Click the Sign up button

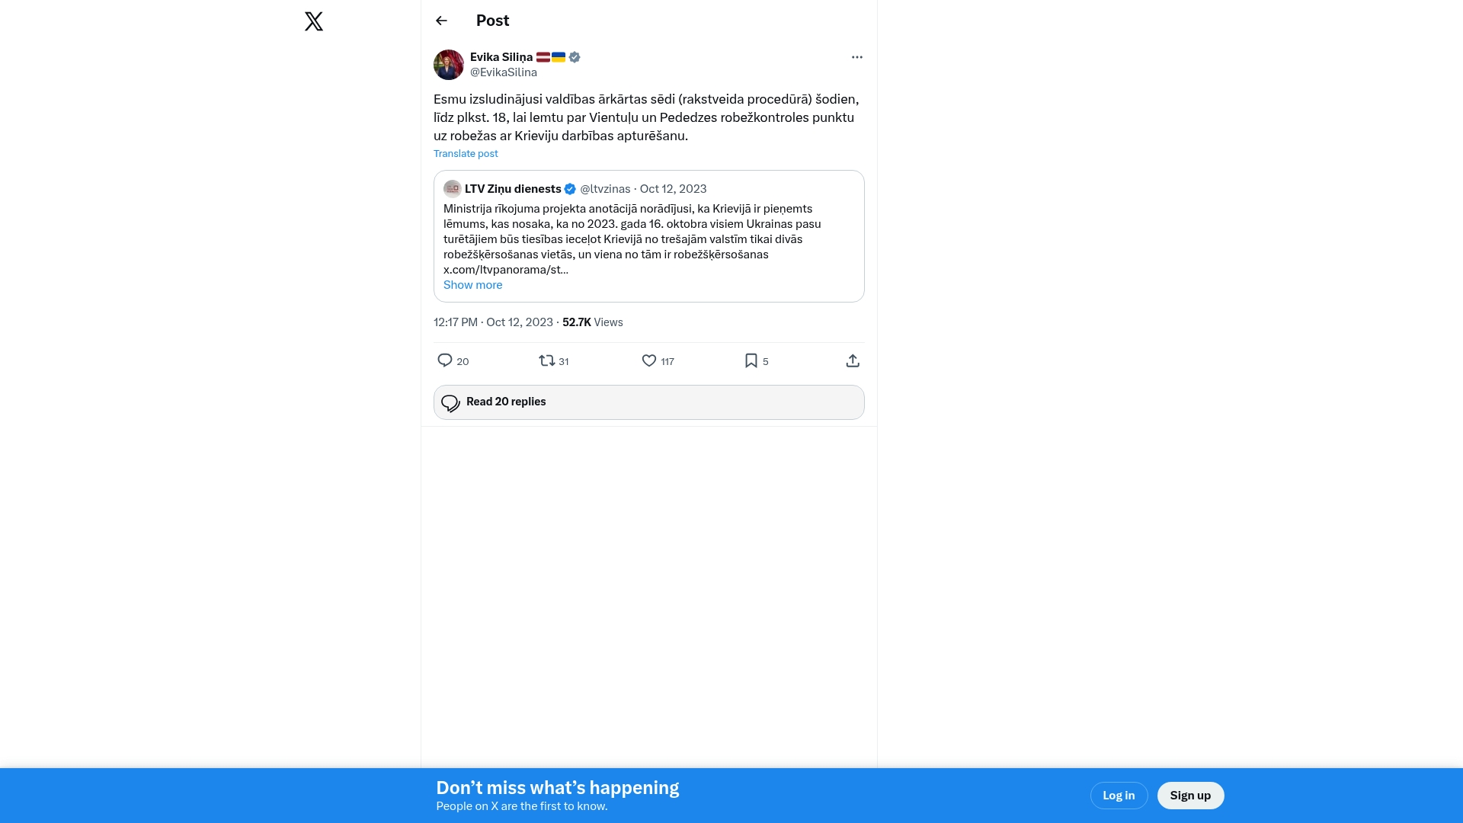pyautogui.click(x=1190, y=796)
